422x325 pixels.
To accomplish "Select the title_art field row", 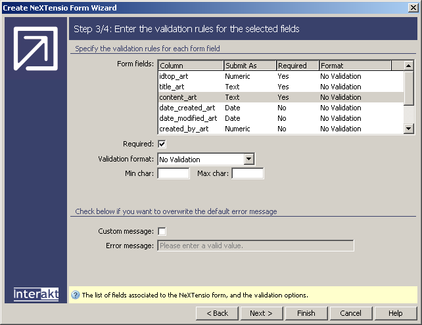I will pos(281,87).
